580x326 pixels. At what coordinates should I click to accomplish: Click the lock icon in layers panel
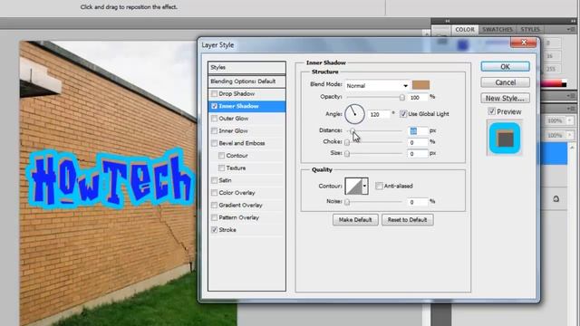pyautogui.click(x=556, y=199)
